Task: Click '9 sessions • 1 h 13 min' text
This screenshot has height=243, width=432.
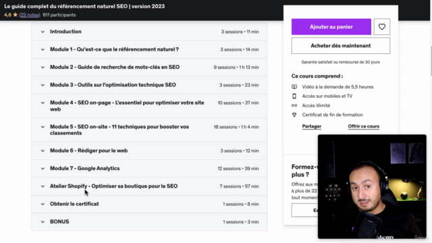Action: click(x=236, y=67)
